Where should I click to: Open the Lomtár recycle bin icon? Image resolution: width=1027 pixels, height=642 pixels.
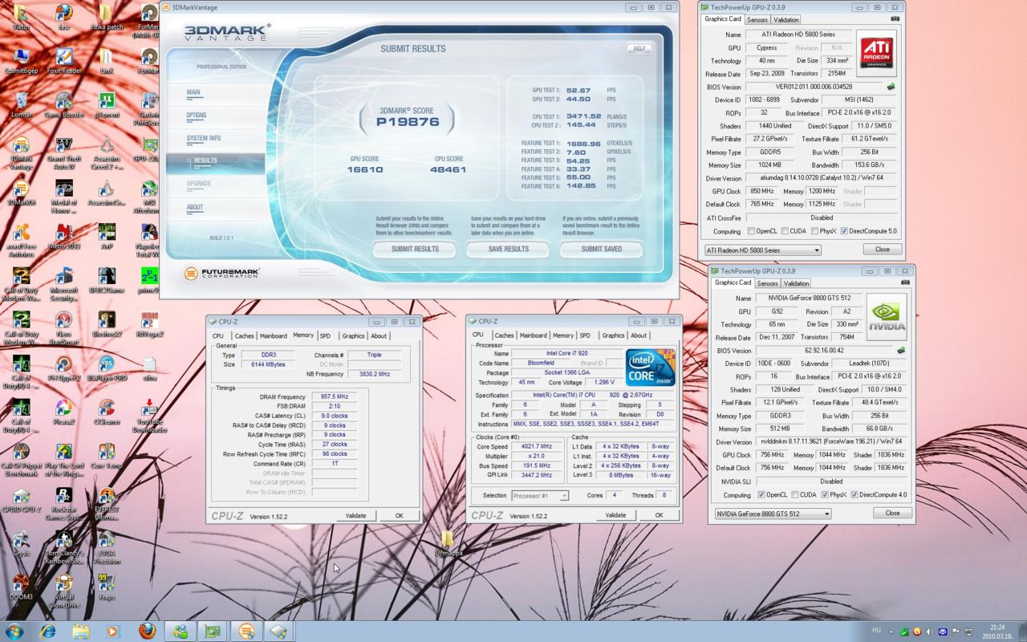[x=21, y=105]
